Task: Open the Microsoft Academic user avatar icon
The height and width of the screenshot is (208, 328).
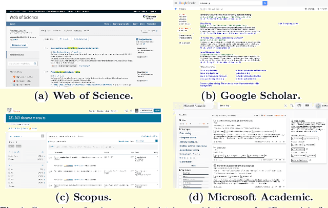Action: (319, 106)
